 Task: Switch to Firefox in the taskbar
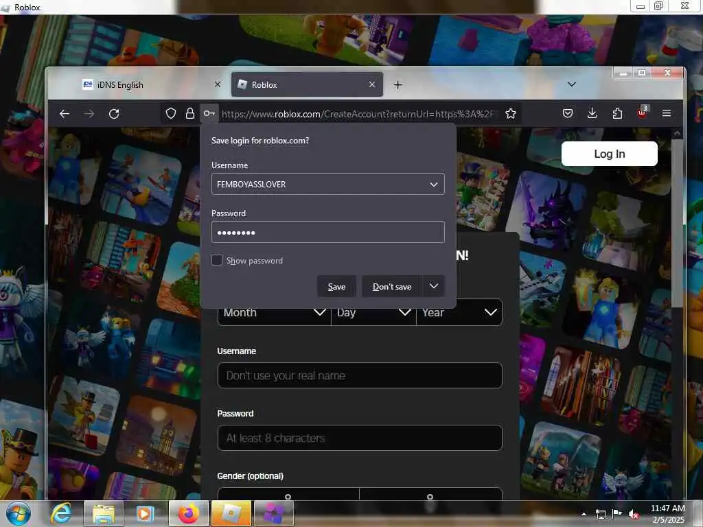tap(189, 513)
